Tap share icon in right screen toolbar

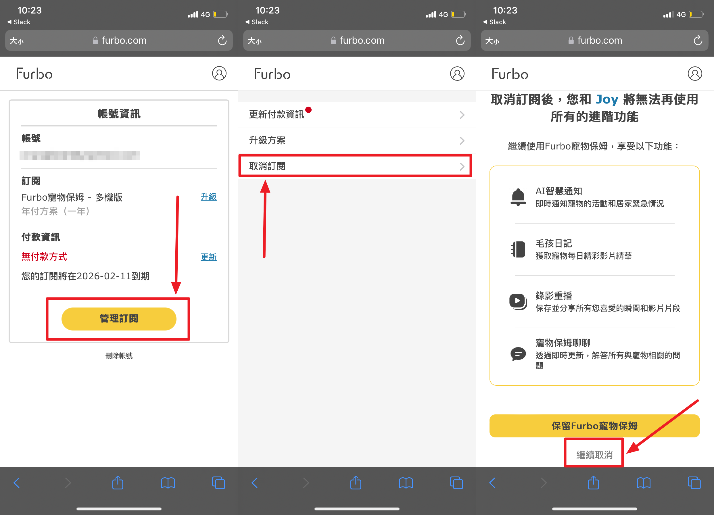coord(594,482)
